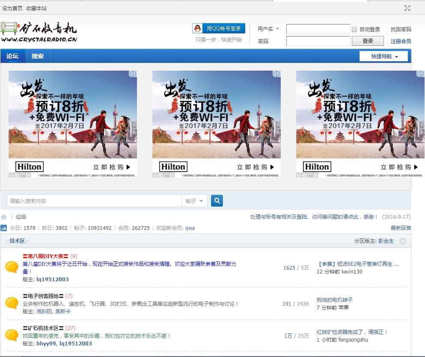The image size is (425, 357).
Task: Click the 用QQ帐号登录 button
Action: coord(219,28)
